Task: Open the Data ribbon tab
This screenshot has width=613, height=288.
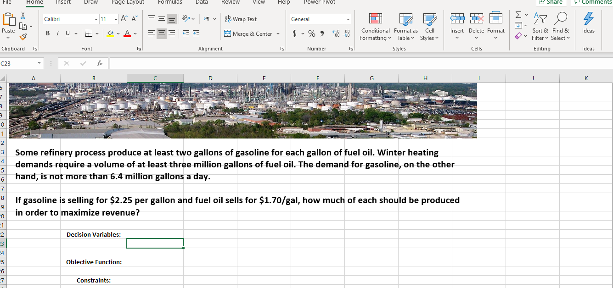Action: coord(202,2)
